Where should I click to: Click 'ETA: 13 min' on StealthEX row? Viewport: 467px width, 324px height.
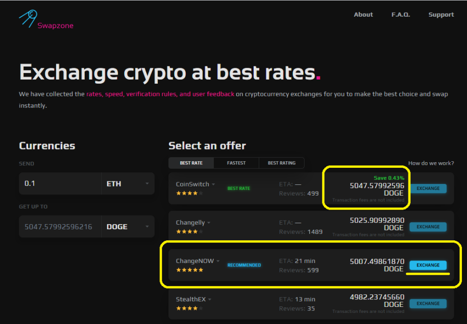tap(297, 299)
